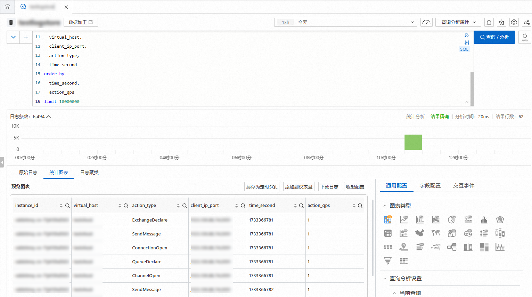532x297 pixels.
Task: Choose the treemap chart type icon
Action: [484, 247]
